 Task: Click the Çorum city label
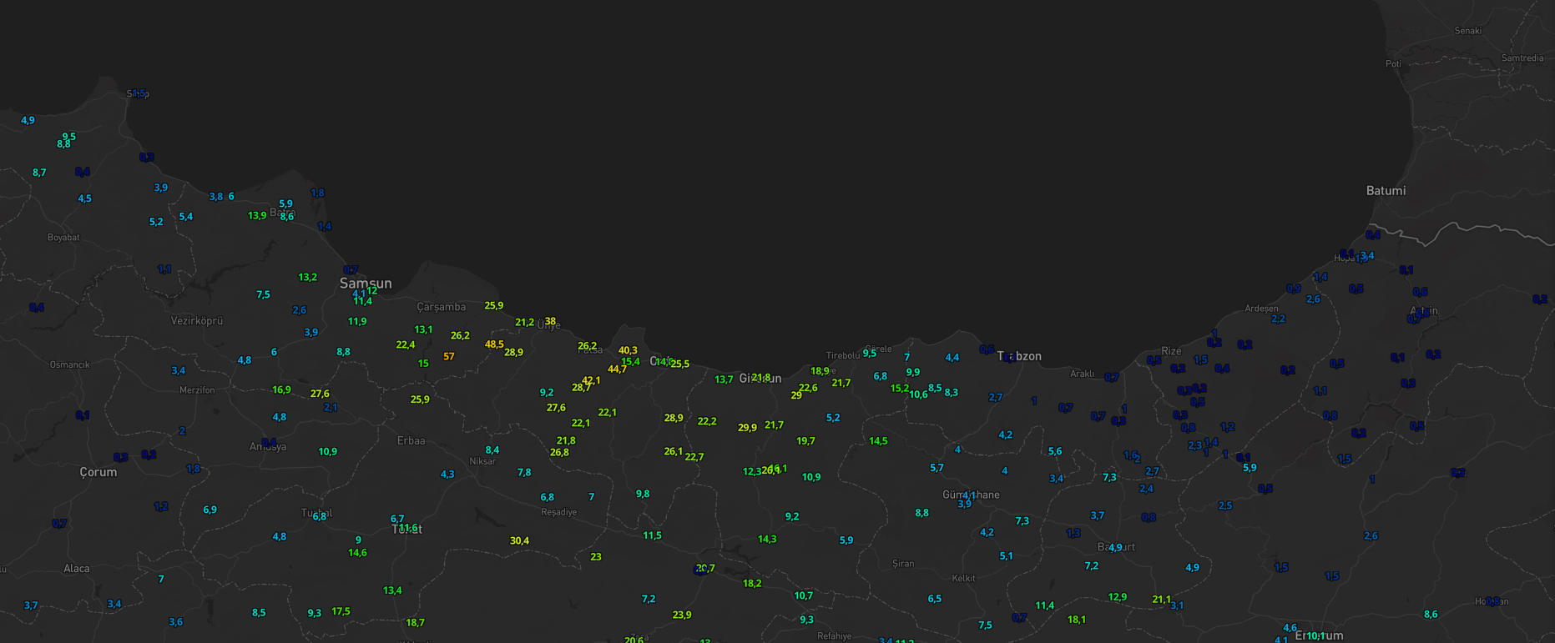(98, 472)
